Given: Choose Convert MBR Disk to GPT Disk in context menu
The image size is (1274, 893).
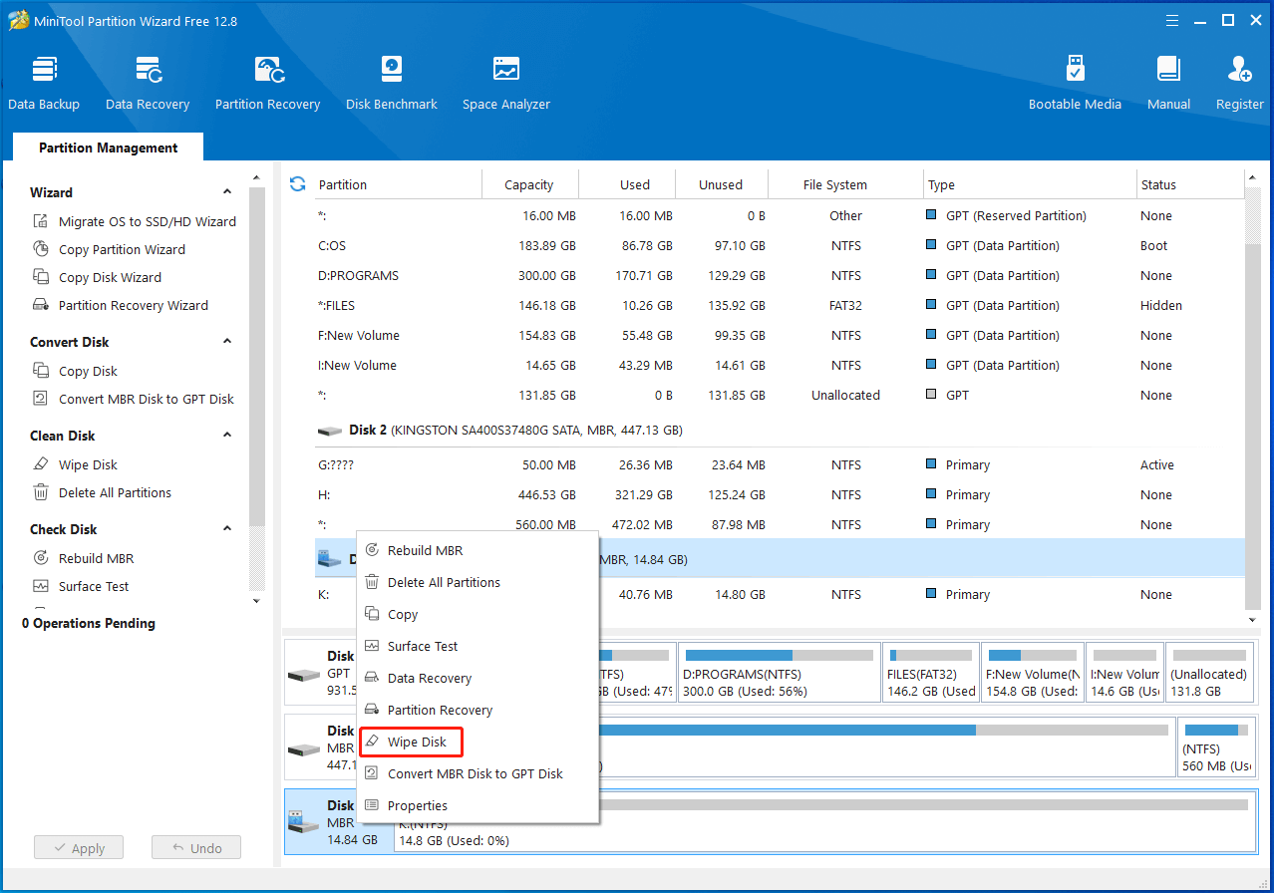Looking at the screenshot, I should [x=478, y=773].
